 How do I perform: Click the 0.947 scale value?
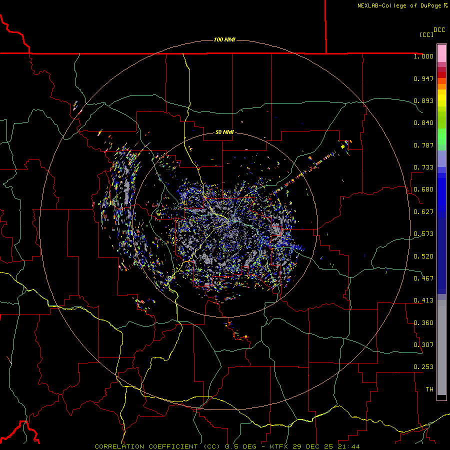423,78
